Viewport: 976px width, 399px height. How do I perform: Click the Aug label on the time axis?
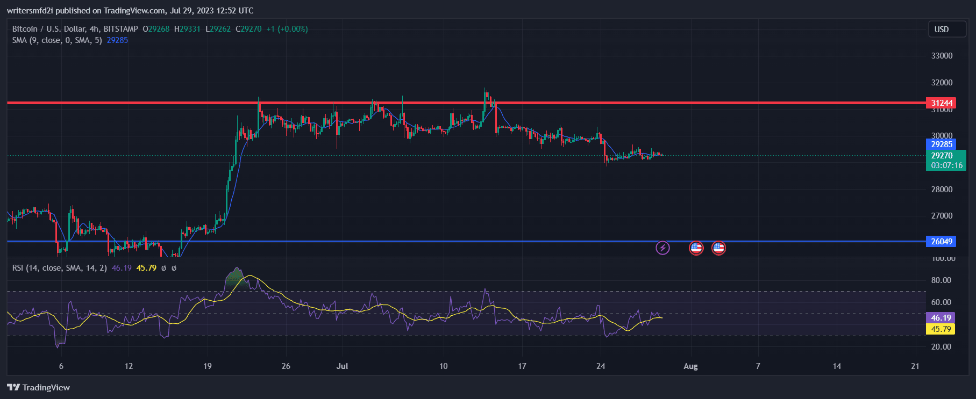point(690,366)
